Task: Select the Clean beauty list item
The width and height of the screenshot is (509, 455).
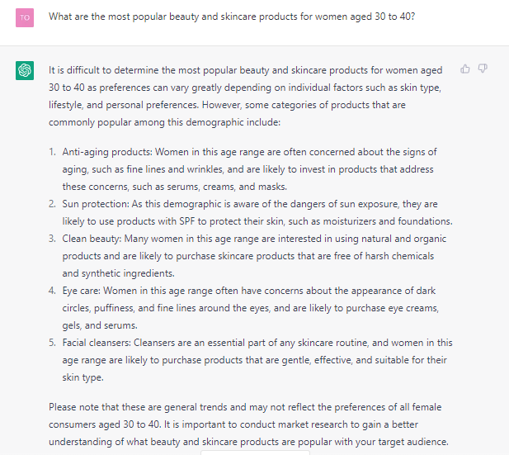Action: coord(249,256)
